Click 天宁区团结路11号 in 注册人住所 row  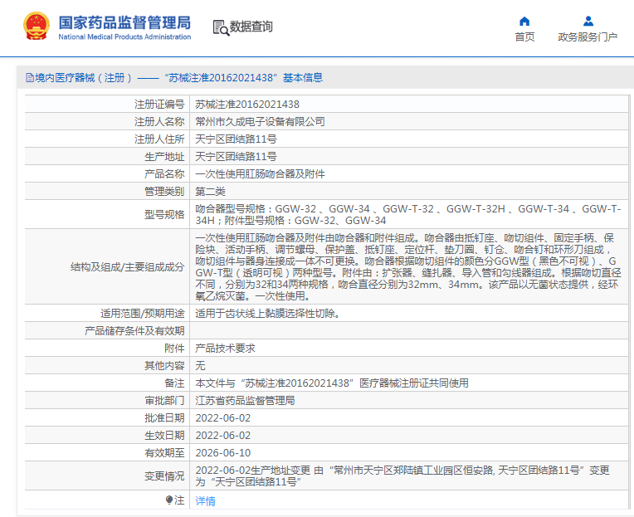click(x=237, y=139)
